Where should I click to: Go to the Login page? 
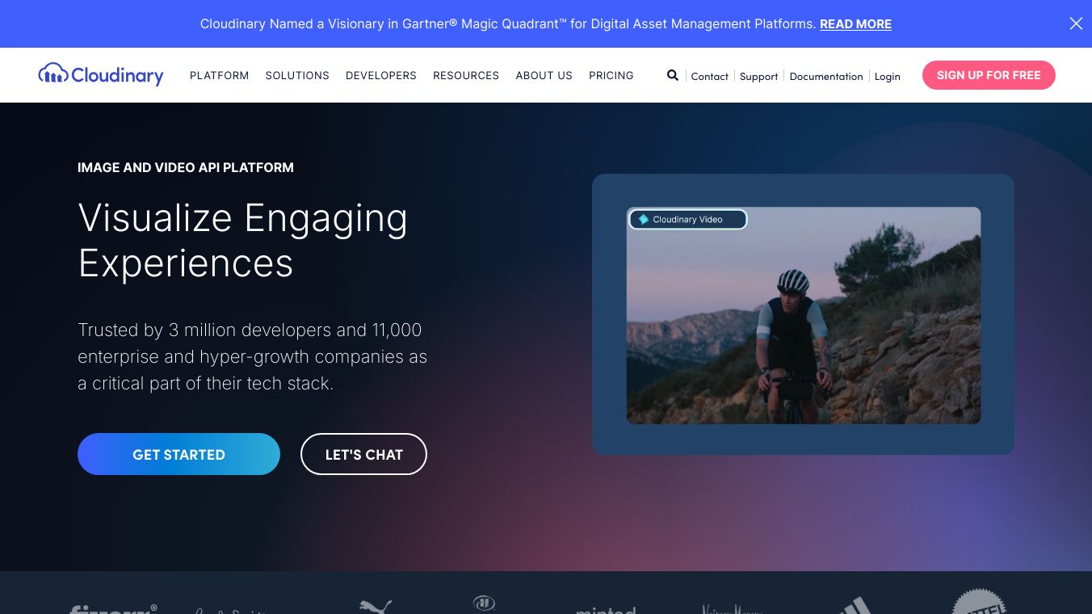point(887,76)
